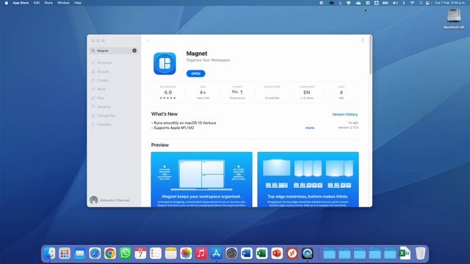Open battery status in menu bar

pos(386,3)
